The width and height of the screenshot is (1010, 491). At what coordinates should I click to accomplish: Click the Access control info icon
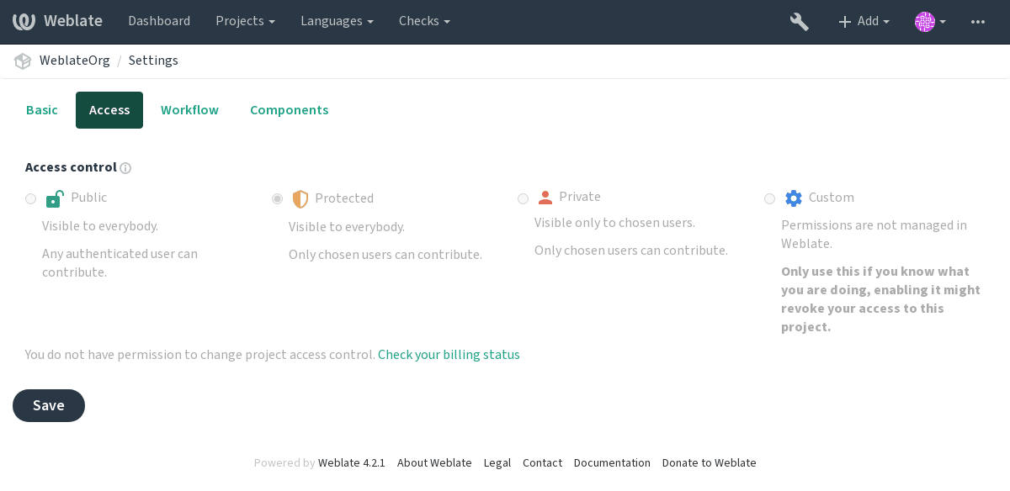(x=125, y=168)
